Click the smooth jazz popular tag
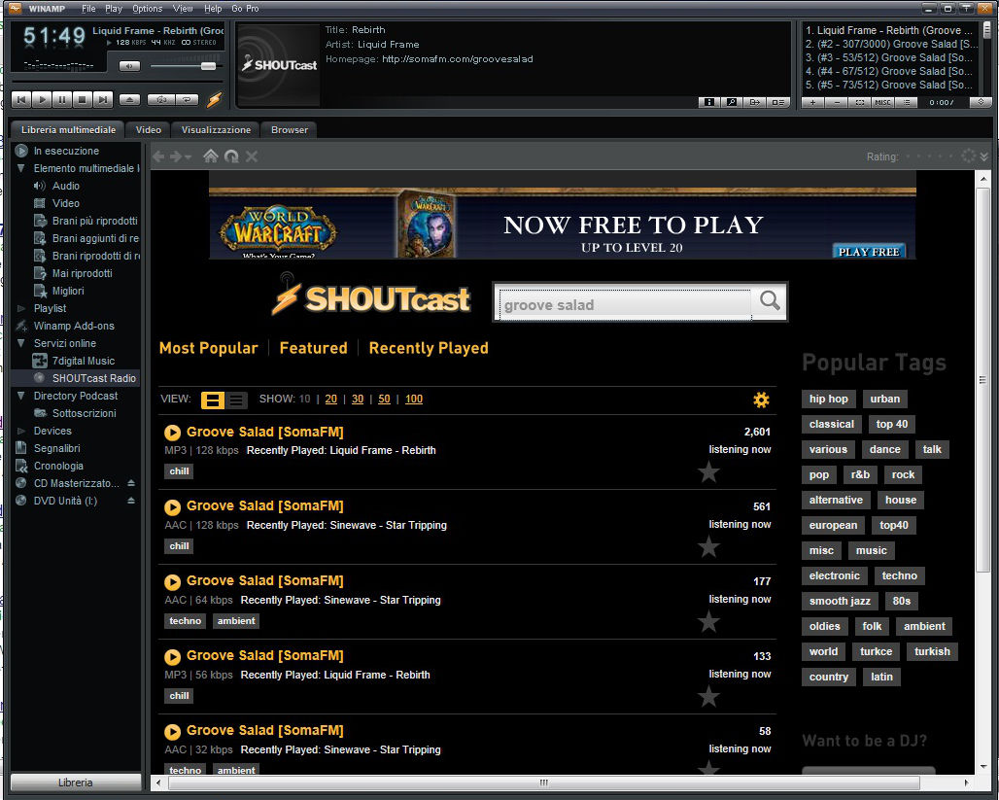999x800 pixels. (840, 601)
